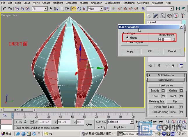
Task: Open the Modifiers menu
Action: coord(58,3)
